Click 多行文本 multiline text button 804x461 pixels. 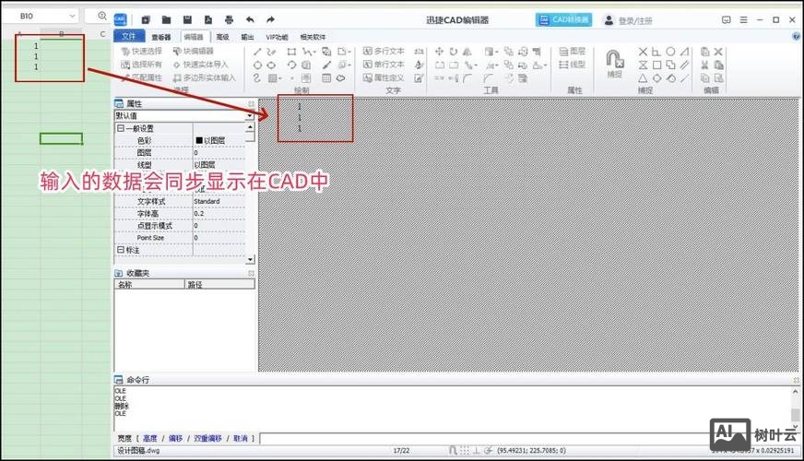click(x=384, y=52)
